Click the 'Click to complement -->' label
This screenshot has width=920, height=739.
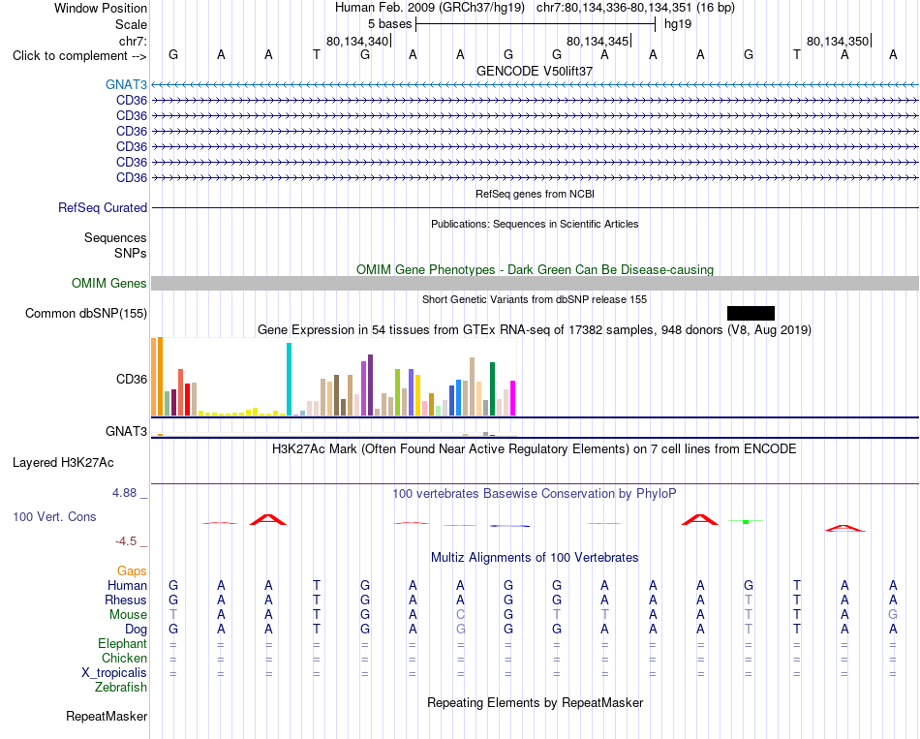coord(79,56)
